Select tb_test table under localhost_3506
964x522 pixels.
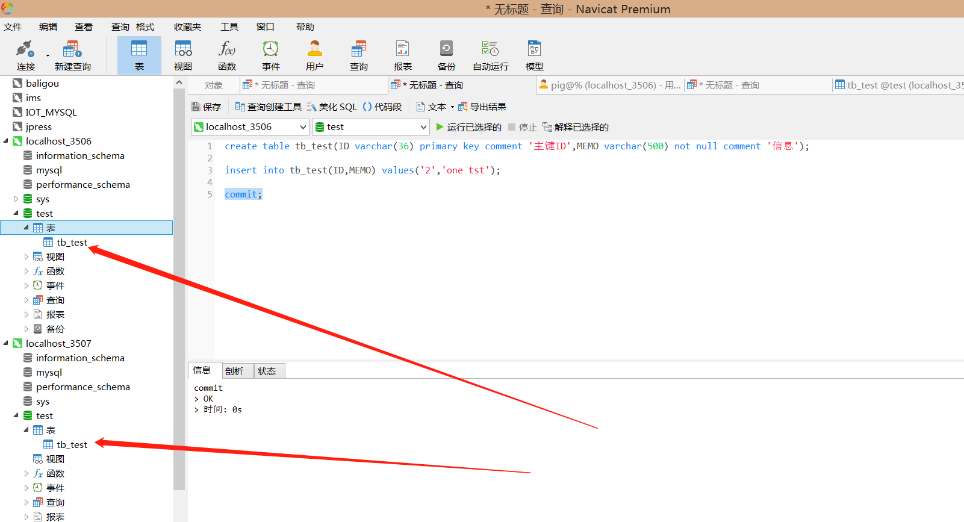coord(72,242)
